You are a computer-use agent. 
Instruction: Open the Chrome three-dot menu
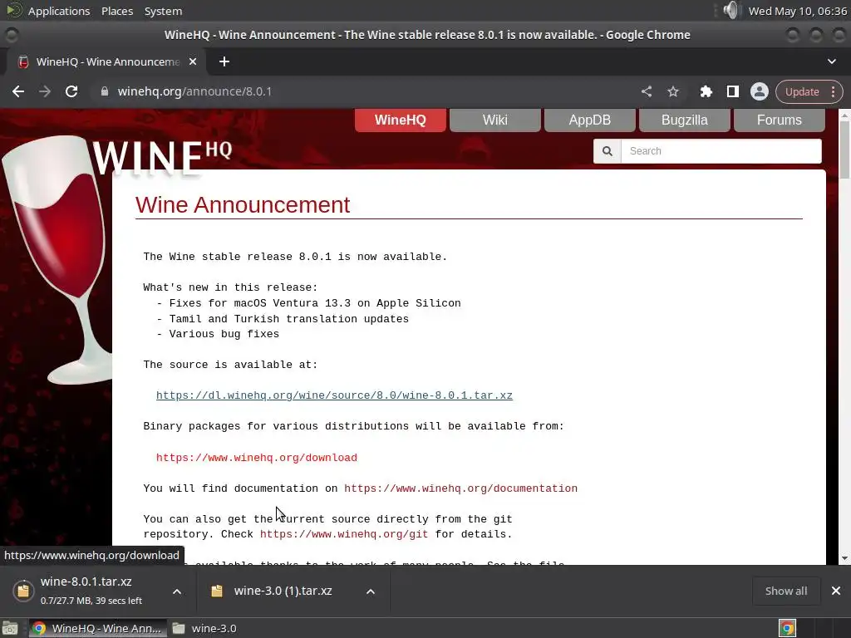(833, 91)
